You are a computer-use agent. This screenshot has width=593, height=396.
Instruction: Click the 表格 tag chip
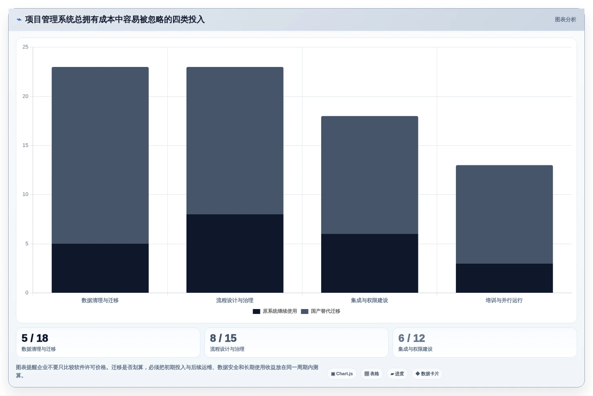coord(371,374)
